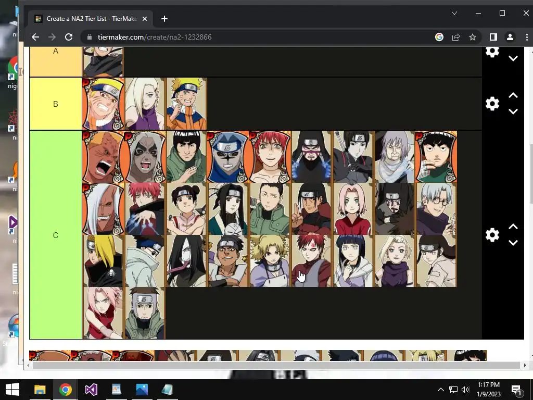533x400 pixels.
Task: Select Deidara yellow hair image in tier C
Action: (103, 261)
